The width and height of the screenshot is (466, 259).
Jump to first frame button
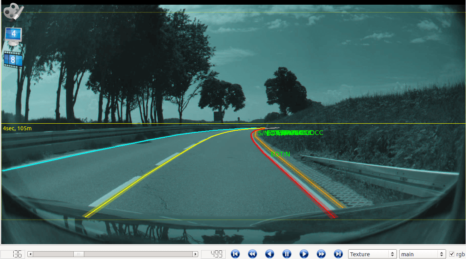tap(235, 254)
